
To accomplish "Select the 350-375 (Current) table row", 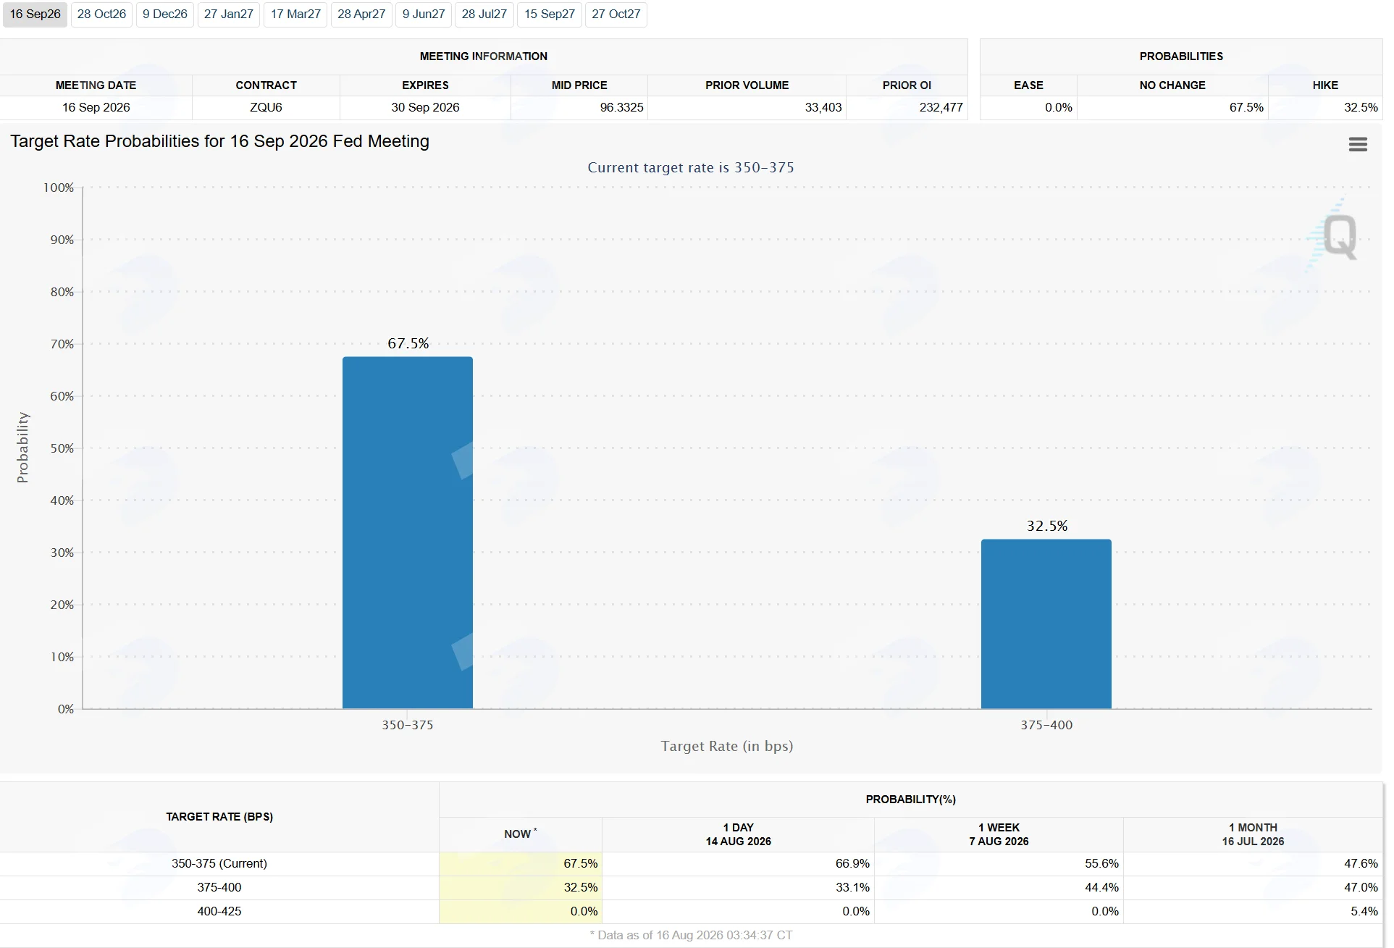I will pos(692,863).
